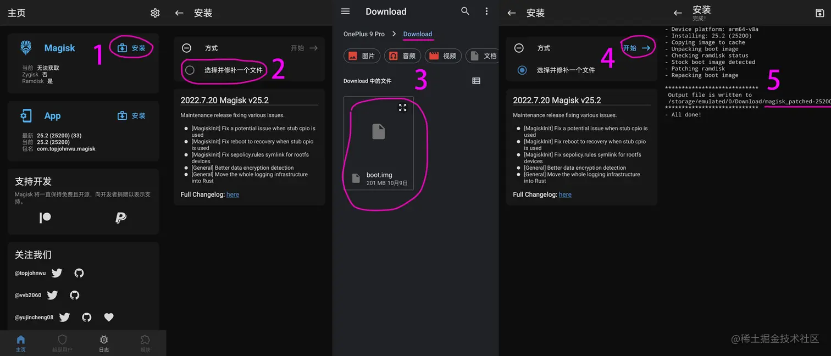Open changelog 'here' link below the selected radio
This screenshot has width=831, height=356.
565,194
